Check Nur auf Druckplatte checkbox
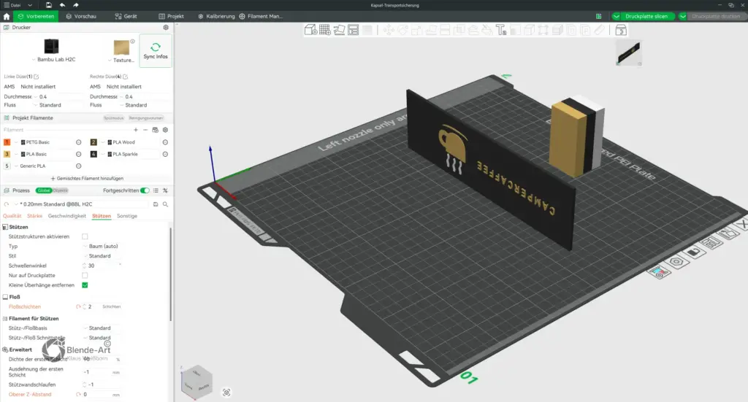 point(85,275)
